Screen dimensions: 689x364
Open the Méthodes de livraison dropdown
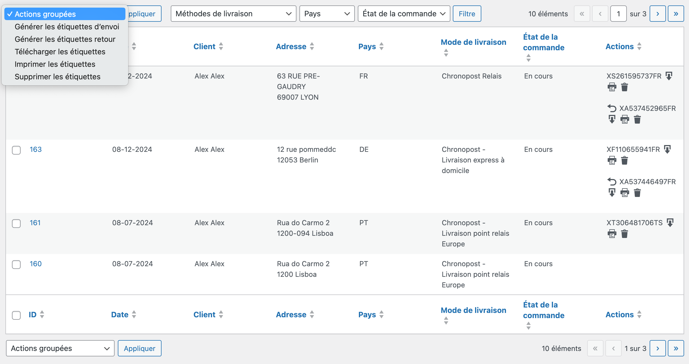coord(233,14)
